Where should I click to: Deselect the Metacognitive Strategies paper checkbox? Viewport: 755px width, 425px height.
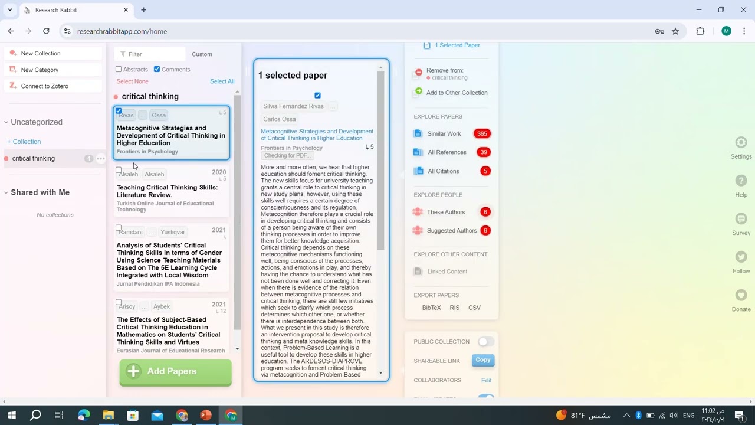119,111
